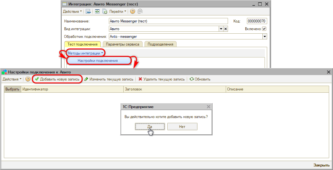The width and height of the screenshot is (333, 170).
Task: Switch to the Параметры сервиса tab
Action: 122,44
